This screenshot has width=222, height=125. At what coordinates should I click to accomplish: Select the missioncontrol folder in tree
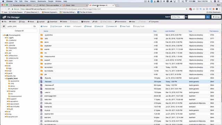click(x=16, y=97)
